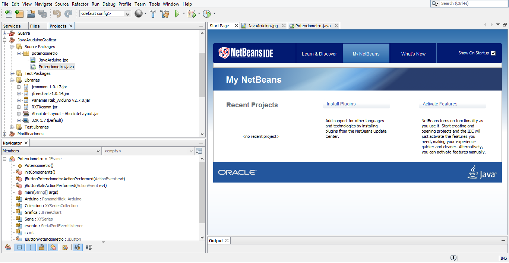Screen dimensions: 509x263
Task: Click the Open Project folder icon
Action: pos(31,14)
